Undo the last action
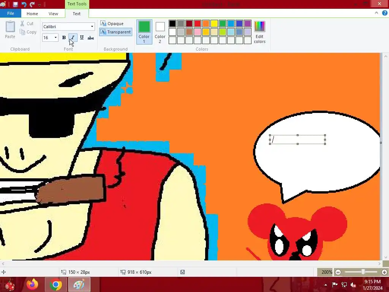Viewport: 389px width, 292px height. [24, 4]
